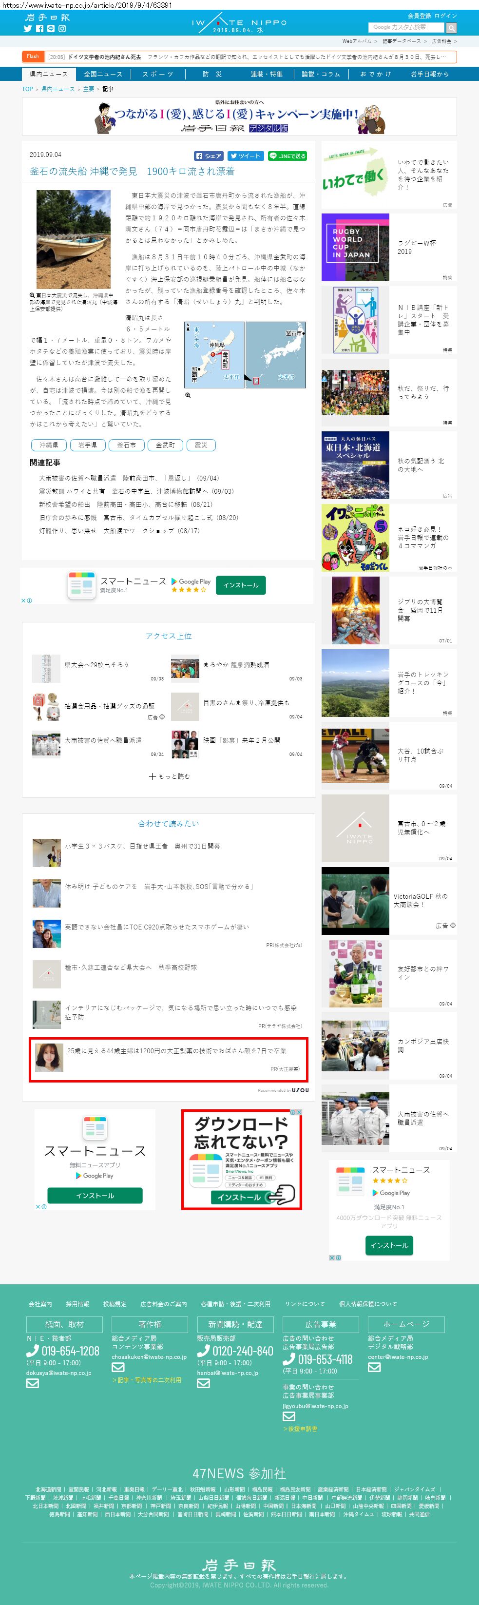The width and height of the screenshot is (479, 1605).
Task: Select 岩手日報から navigation tab
Action: click(x=430, y=74)
